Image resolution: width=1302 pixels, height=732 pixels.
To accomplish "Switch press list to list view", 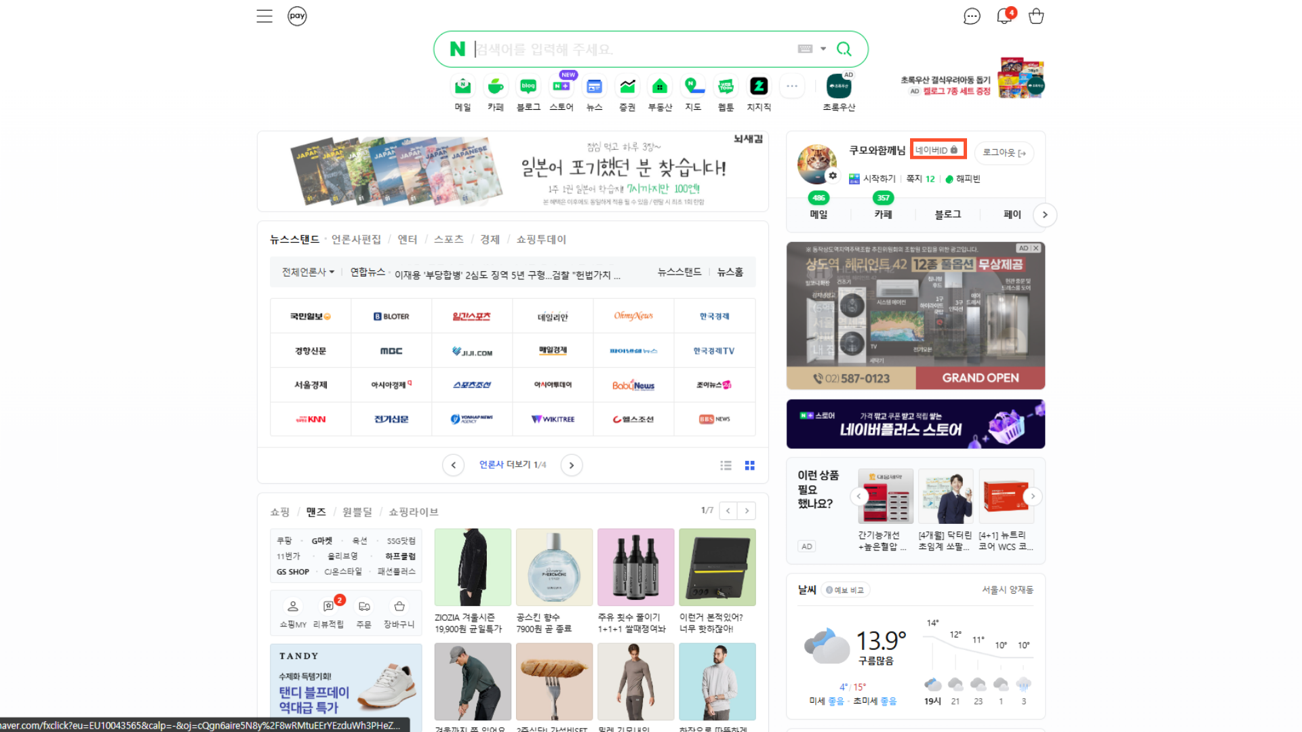I will [x=726, y=465].
